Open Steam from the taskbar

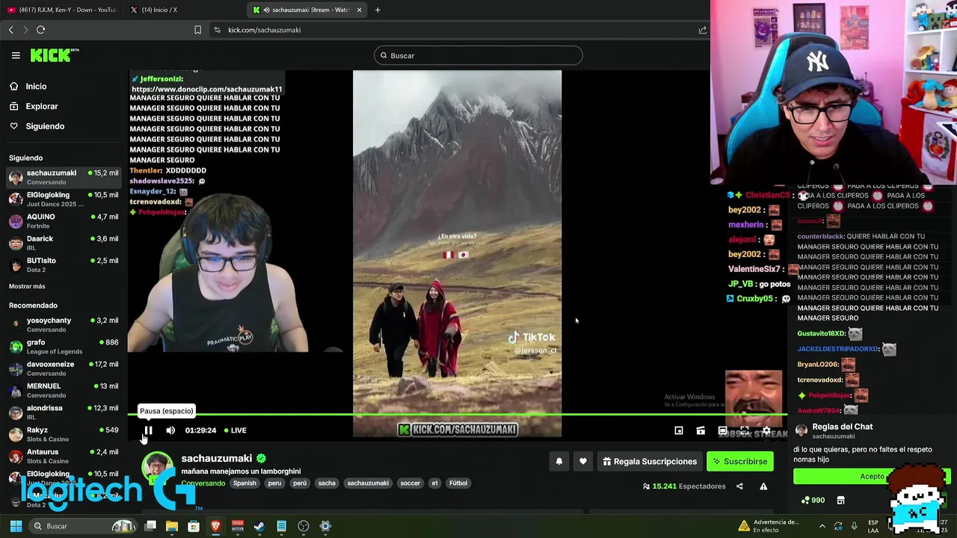[x=259, y=526]
